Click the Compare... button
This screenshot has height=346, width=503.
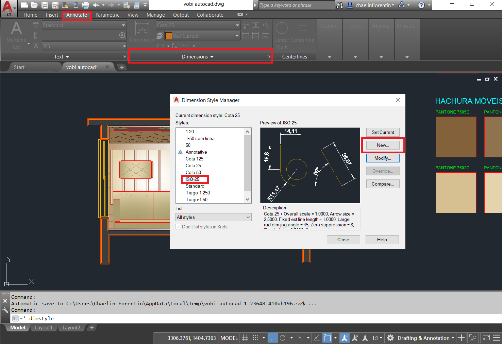coord(383,184)
